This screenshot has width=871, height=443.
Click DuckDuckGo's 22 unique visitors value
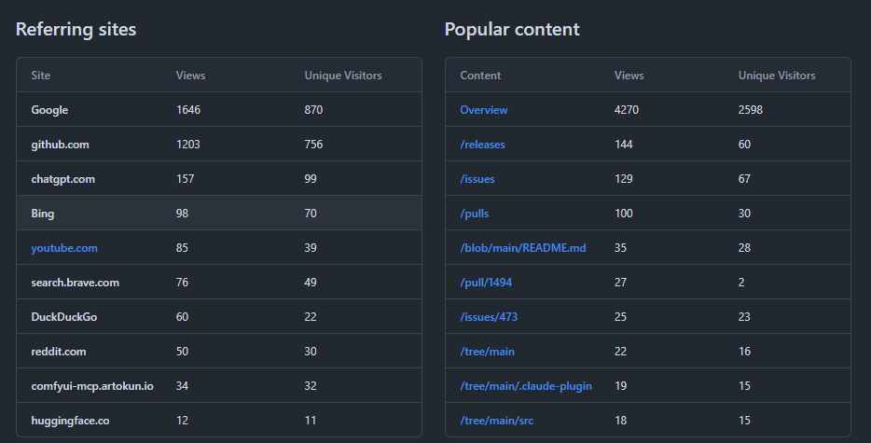tap(311, 317)
